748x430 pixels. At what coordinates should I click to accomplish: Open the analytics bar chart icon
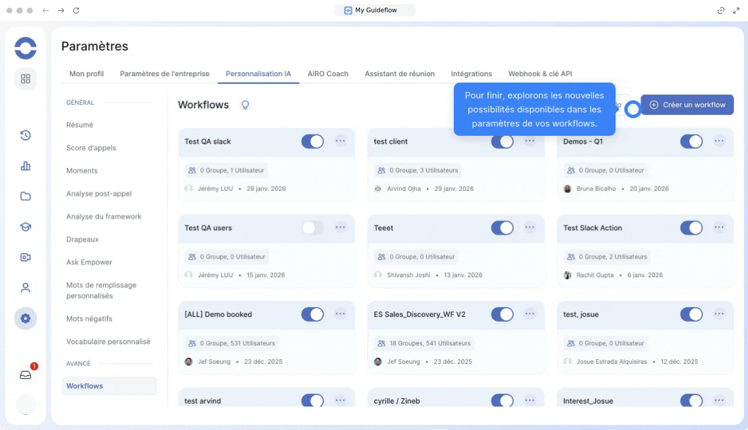[x=25, y=166]
